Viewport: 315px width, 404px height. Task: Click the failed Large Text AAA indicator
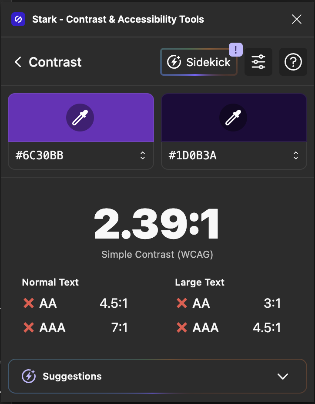pos(182,328)
